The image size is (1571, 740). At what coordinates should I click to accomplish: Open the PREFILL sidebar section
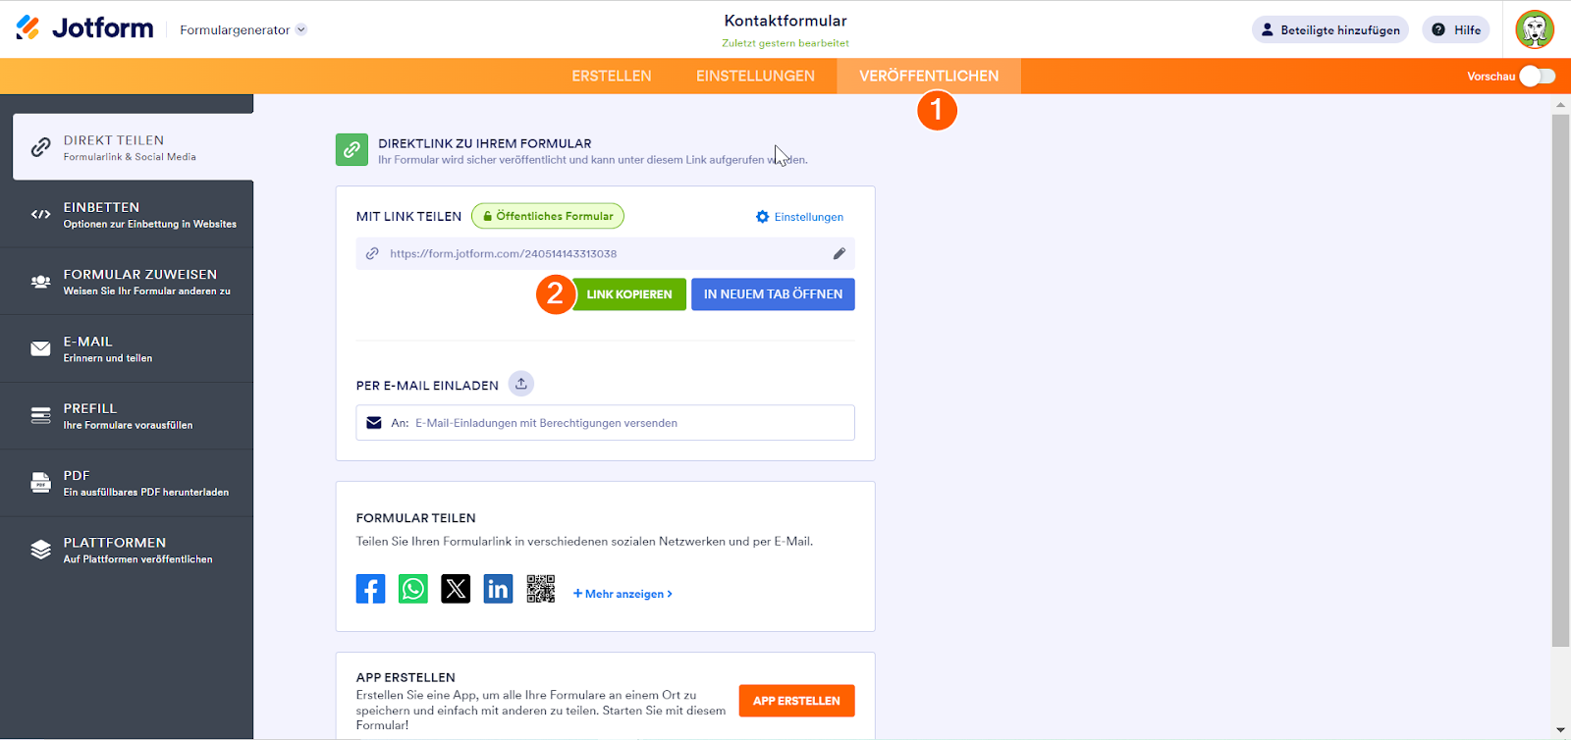coord(127,416)
